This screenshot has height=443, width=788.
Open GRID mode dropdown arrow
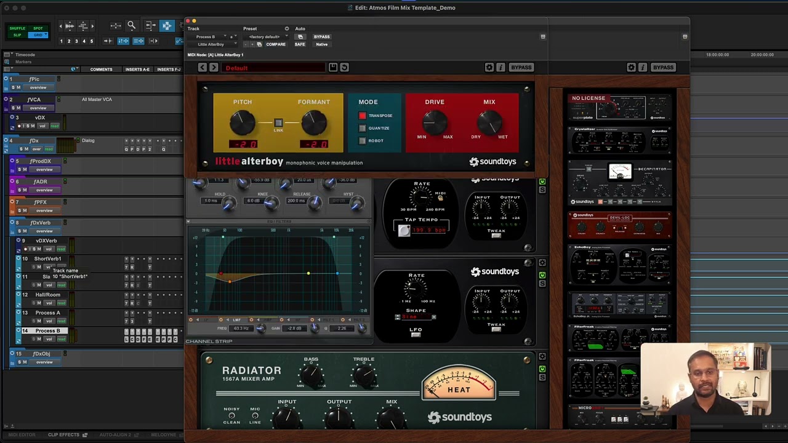[45, 35]
